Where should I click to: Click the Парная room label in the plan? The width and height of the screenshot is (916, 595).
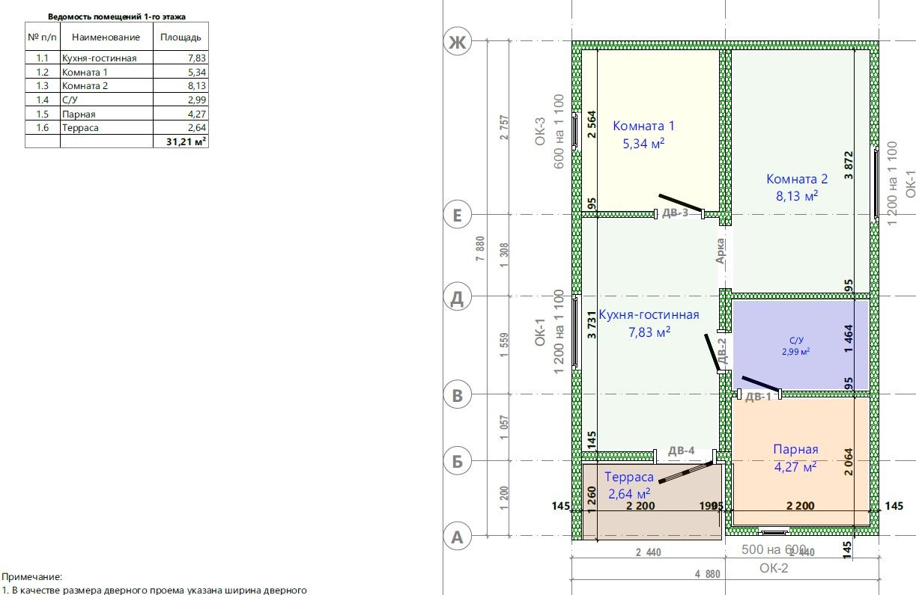pos(795,449)
